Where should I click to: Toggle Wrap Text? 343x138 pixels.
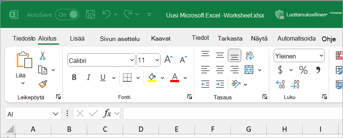(249, 56)
